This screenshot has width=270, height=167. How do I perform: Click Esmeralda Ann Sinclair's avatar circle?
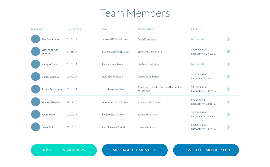[x=36, y=51]
